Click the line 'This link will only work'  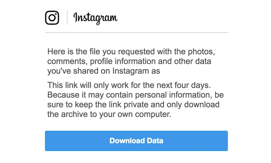pos(129,85)
